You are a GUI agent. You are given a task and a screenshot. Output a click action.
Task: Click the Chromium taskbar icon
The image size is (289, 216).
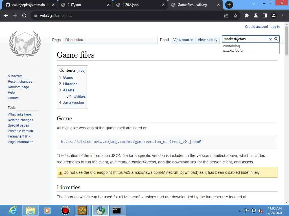tap(100, 210)
